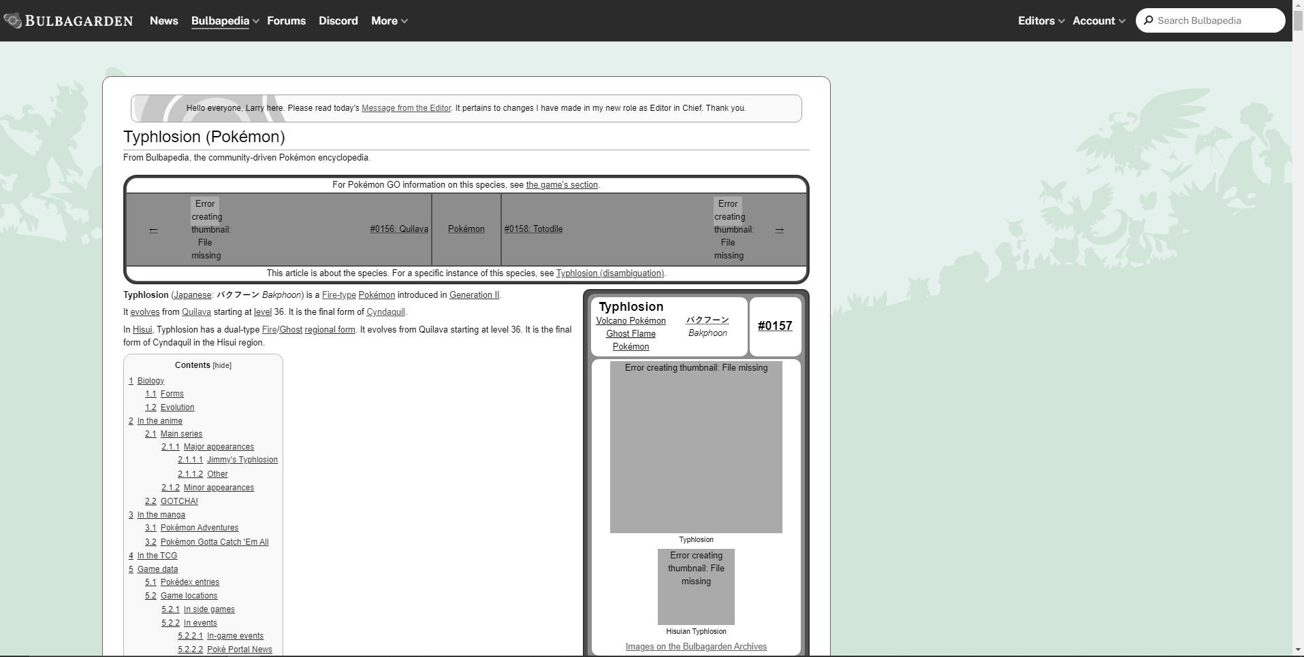Open Volcano Pokémon category link
1304x657 pixels.
click(631, 321)
